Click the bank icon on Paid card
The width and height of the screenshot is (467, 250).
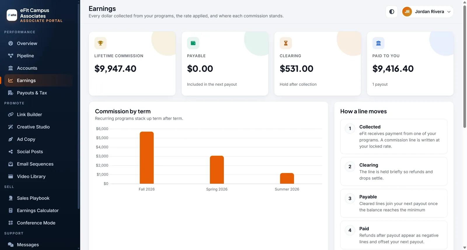point(378,43)
